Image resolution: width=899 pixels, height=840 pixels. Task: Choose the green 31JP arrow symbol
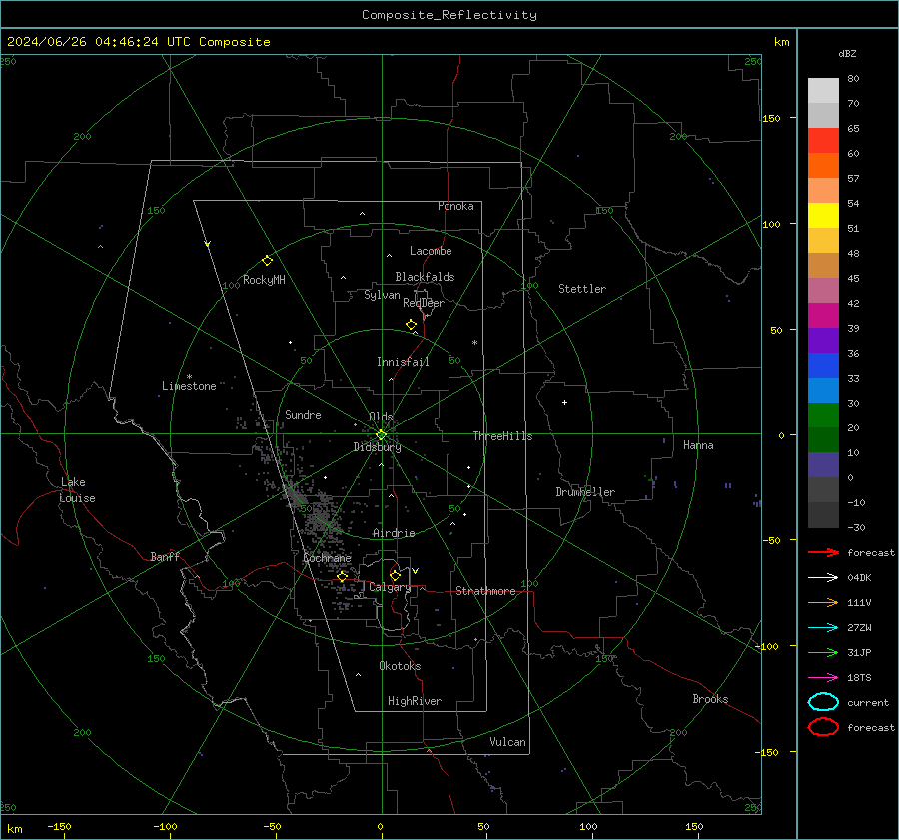click(x=823, y=652)
